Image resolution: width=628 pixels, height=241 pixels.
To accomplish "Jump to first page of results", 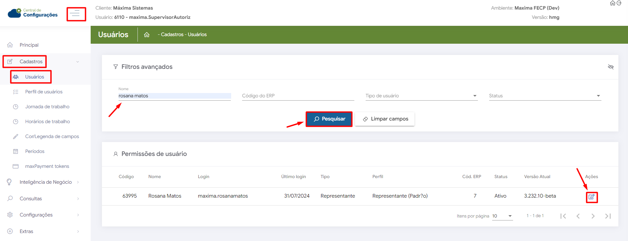I will point(563,216).
